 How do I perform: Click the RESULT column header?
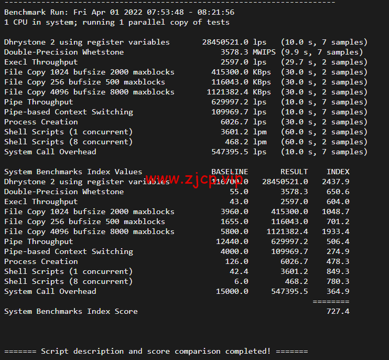pyautogui.click(x=294, y=172)
